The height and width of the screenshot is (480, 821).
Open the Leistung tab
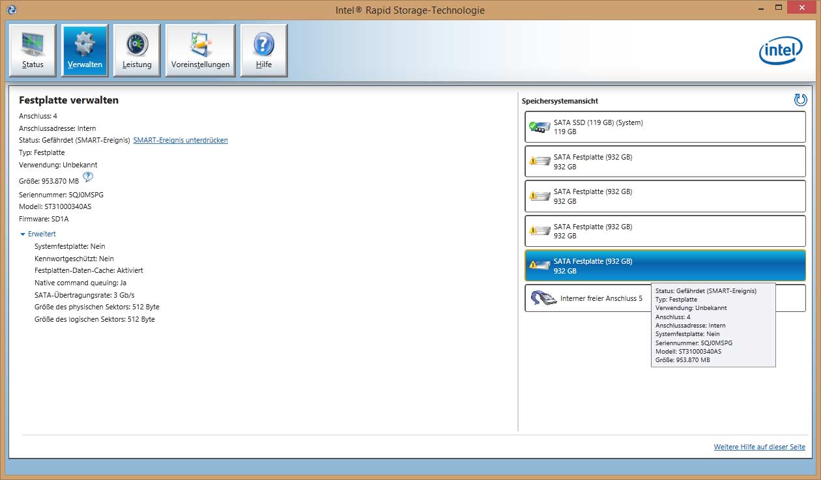[137, 50]
